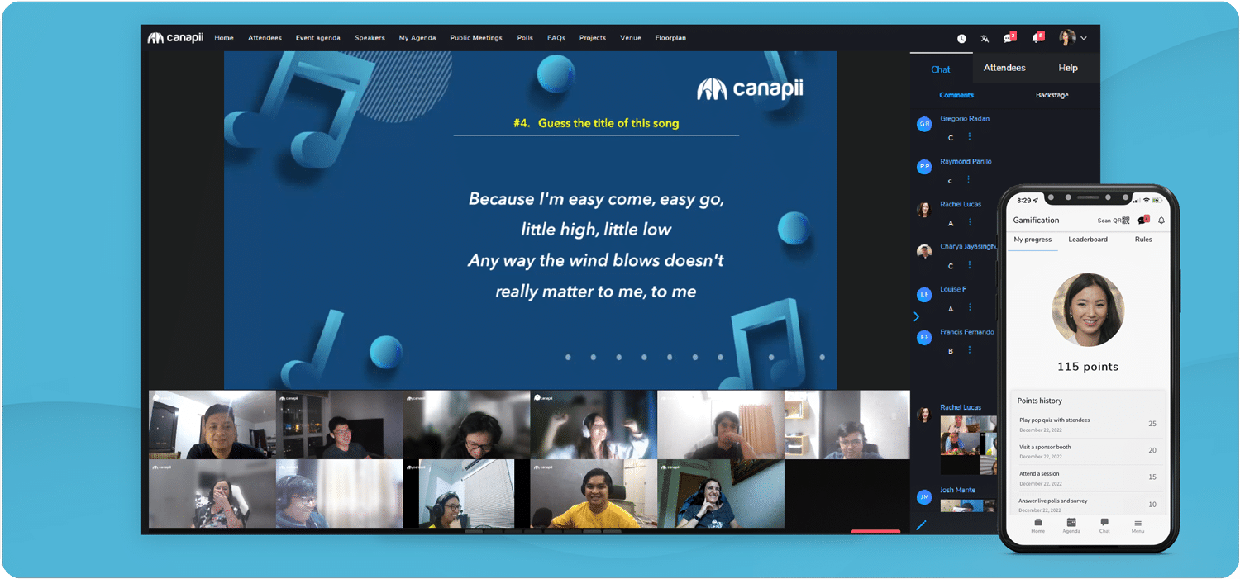Tap Menu in the phone bottom bar
This screenshot has height=579, width=1240.
click(x=1137, y=526)
